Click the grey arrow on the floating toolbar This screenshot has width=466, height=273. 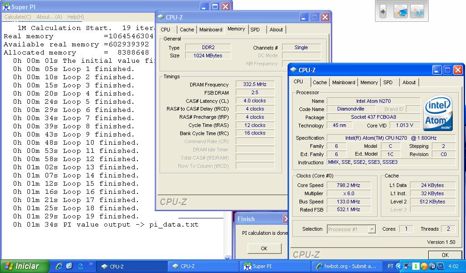(383, 11)
